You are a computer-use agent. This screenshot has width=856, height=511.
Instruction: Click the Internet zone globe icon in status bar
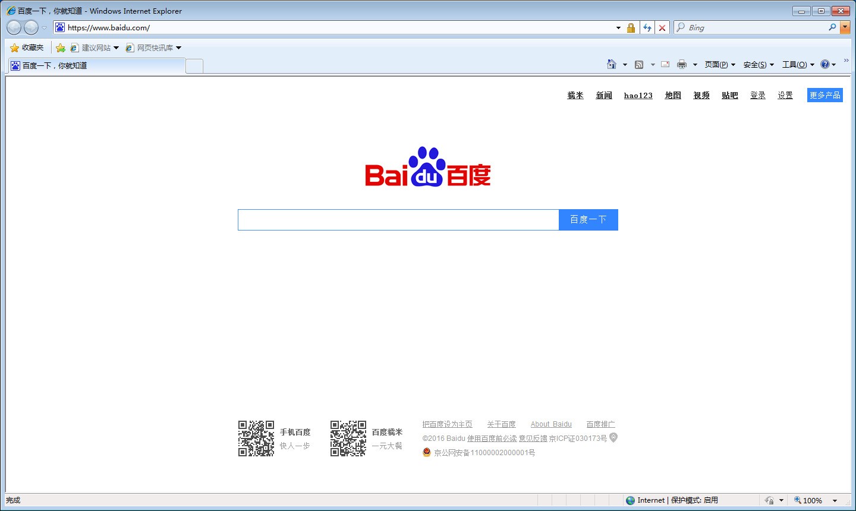coord(631,500)
